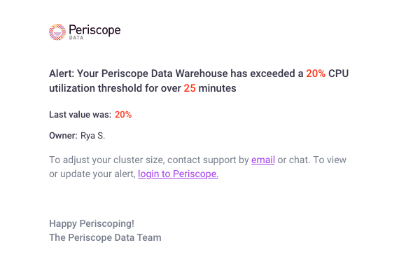Click The Periscope Data Team signature
The width and height of the screenshot is (420, 280).
tap(105, 238)
